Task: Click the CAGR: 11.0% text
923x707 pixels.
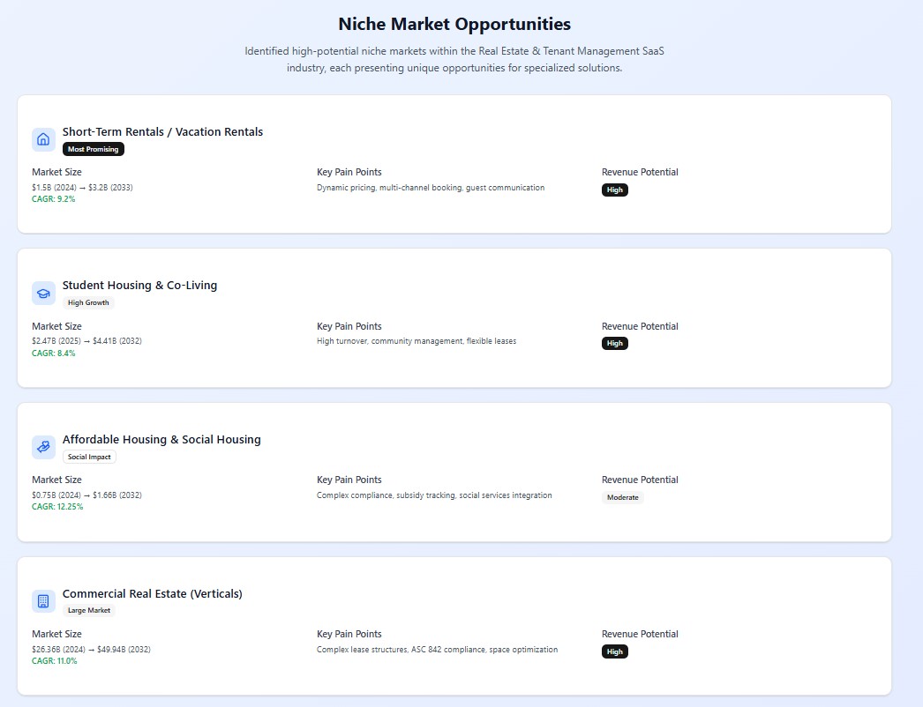Action: tap(55, 660)
